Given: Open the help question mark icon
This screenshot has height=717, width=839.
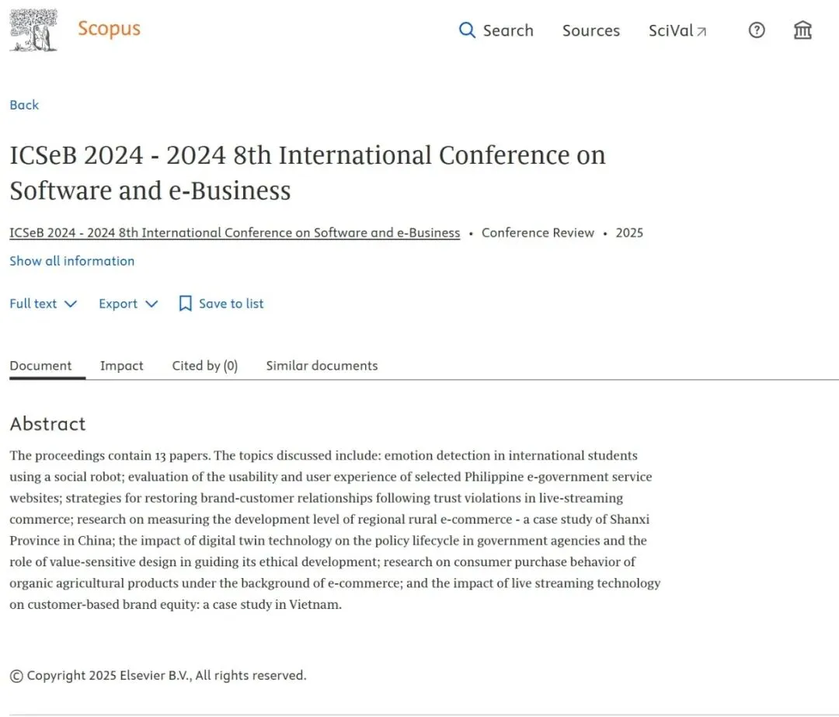Looking at the screenshot, I should [757, 30].
